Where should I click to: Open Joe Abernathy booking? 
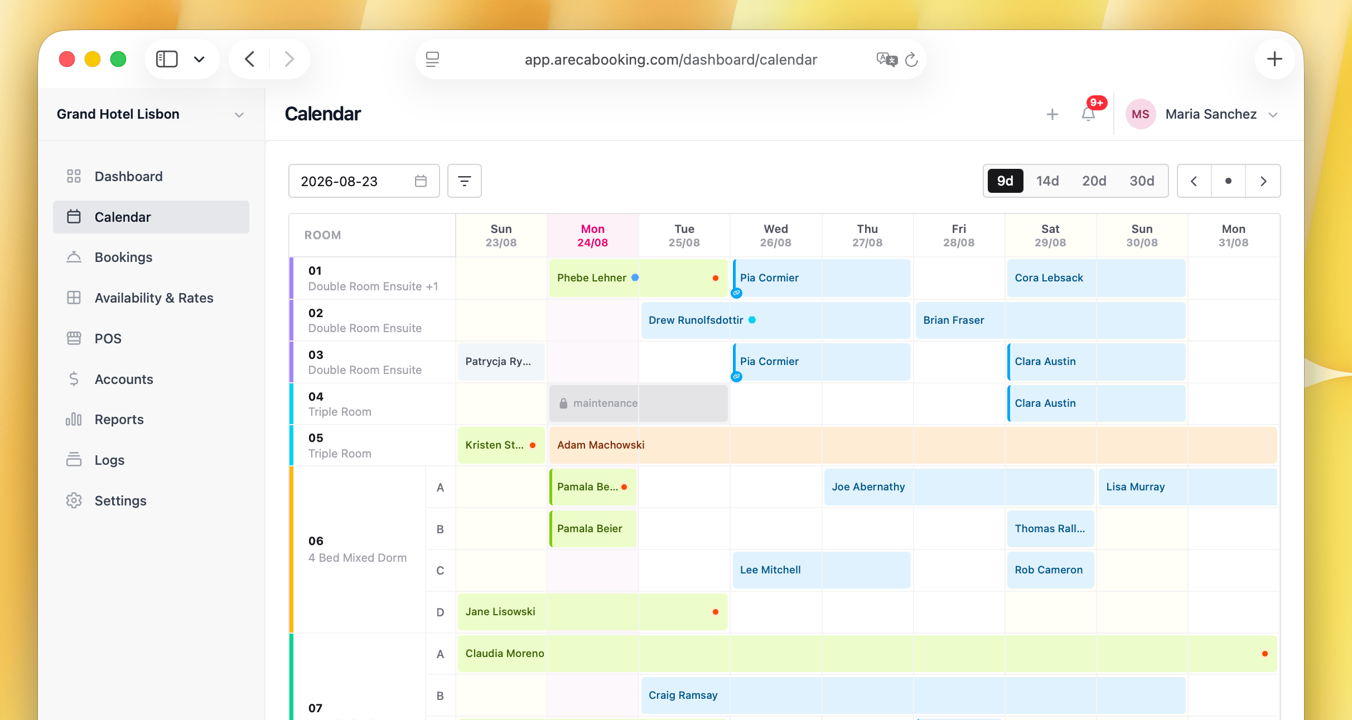tap(959, 487)
